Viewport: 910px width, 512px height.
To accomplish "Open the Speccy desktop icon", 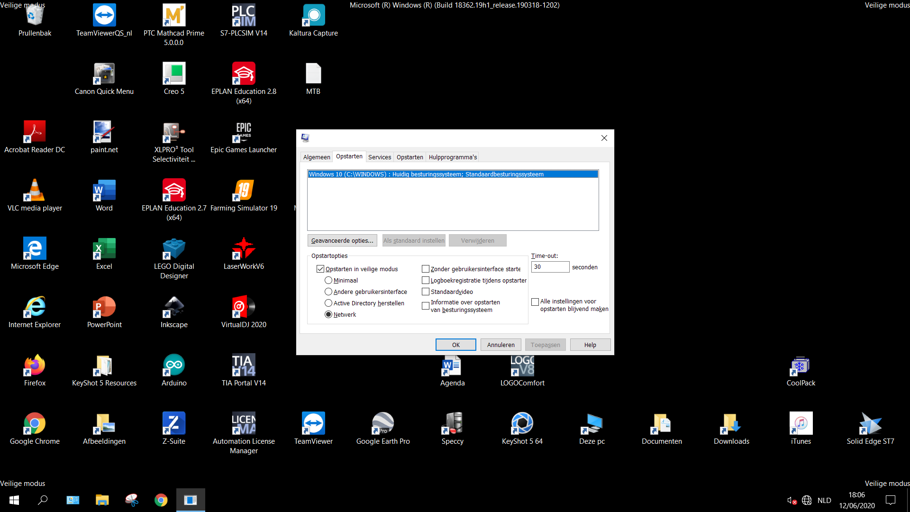I will [453, 429].
